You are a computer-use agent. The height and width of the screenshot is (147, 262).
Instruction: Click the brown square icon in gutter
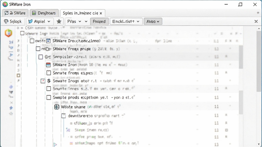pos(19,75)
